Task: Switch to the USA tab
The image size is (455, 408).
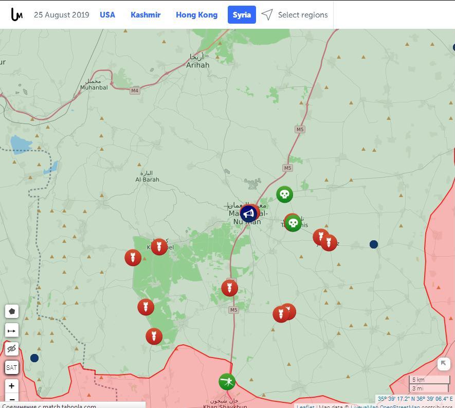Action: 107,15
